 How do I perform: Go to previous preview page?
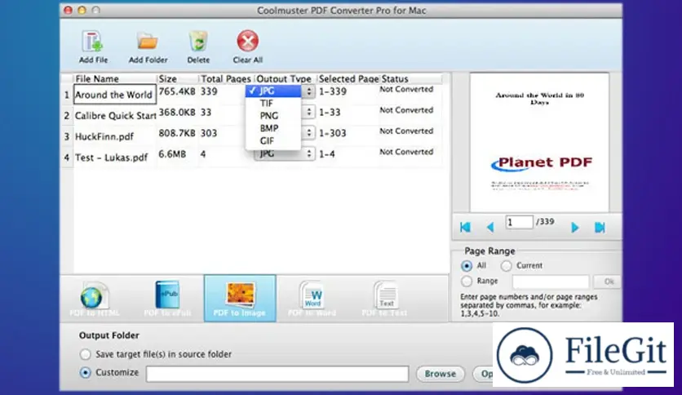pyautogui.click(x=490, y=227)
